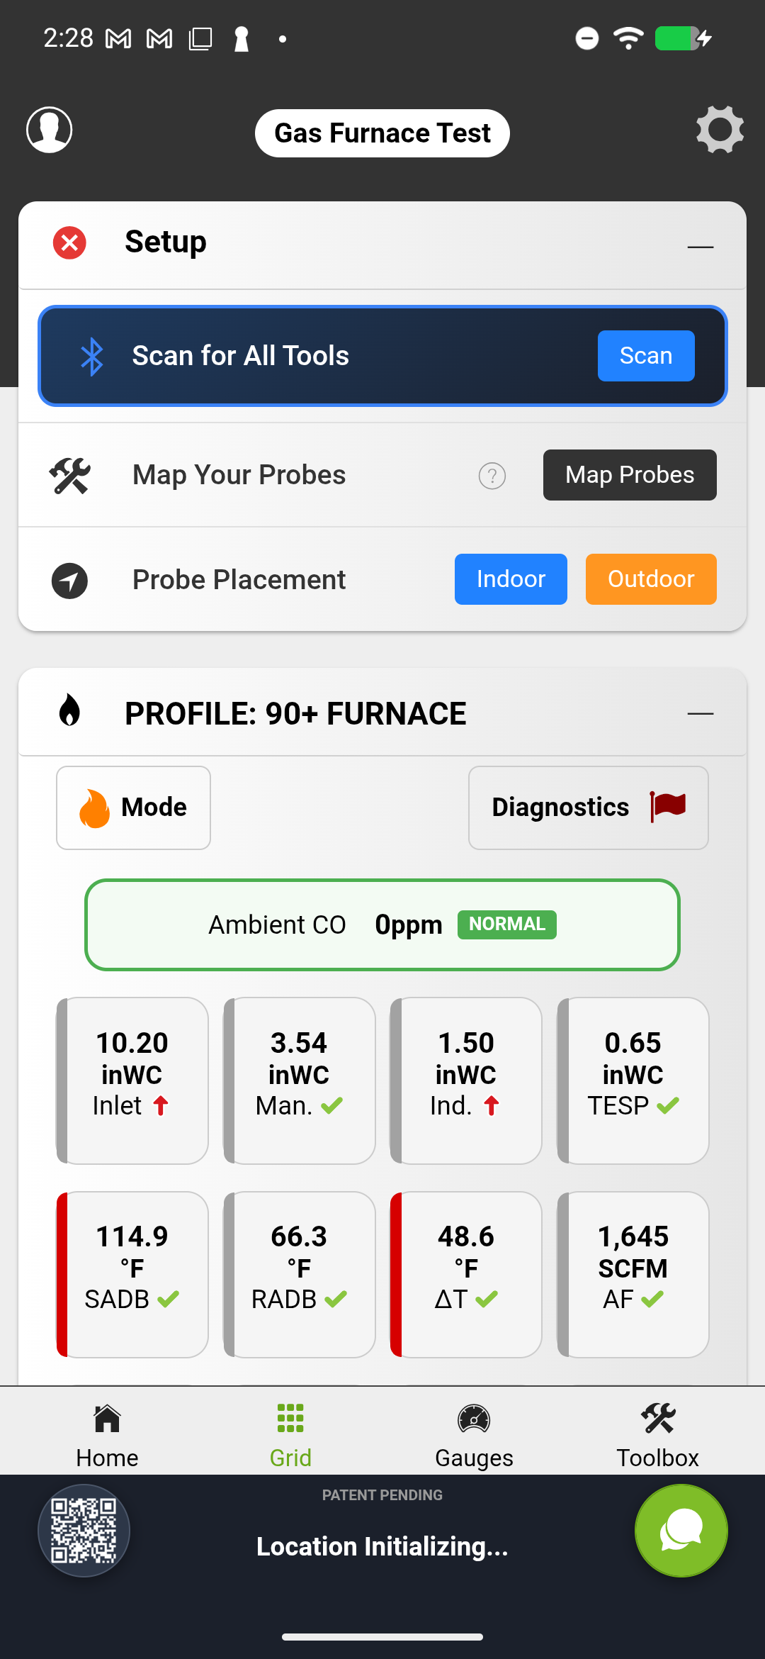This screenshot has height=1659, width=765.
Task: Click the red Diagnostics flag icon
Action: pyautogui.click(x=668, y=807)
